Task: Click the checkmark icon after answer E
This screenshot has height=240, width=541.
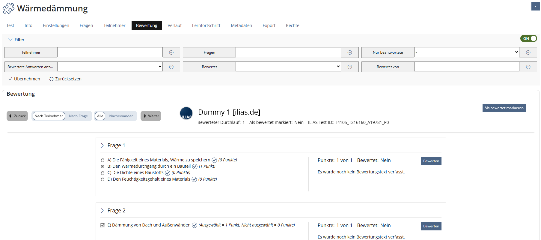Action: click(195, 225)
